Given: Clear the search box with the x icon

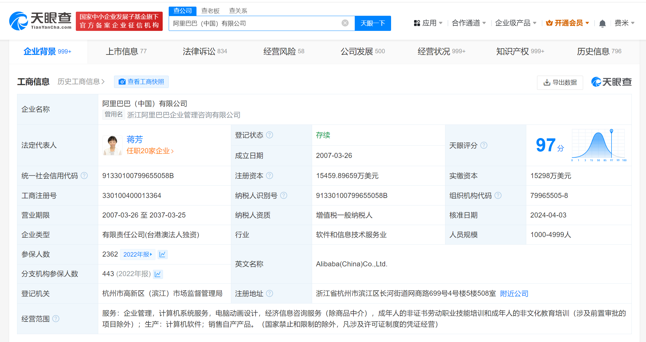Looking at the screenshot, I should 345,23.
